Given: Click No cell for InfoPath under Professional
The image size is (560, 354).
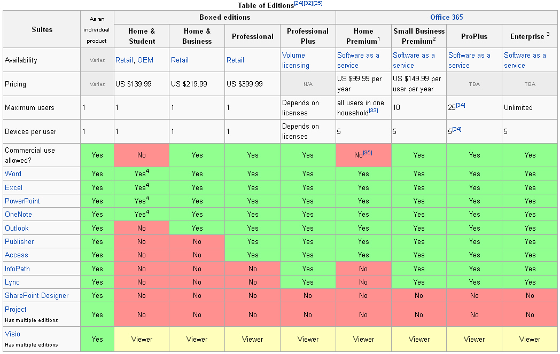Looking at the screenshot, I should click(253, 269).
